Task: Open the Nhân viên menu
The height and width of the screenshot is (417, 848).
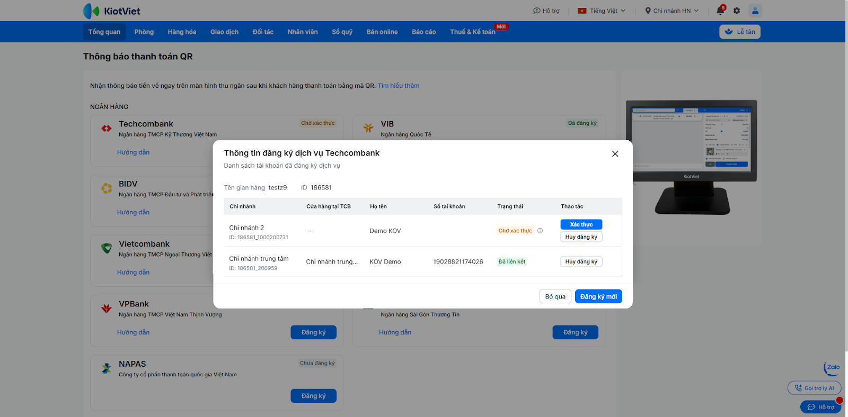Action: pos(303,32)
